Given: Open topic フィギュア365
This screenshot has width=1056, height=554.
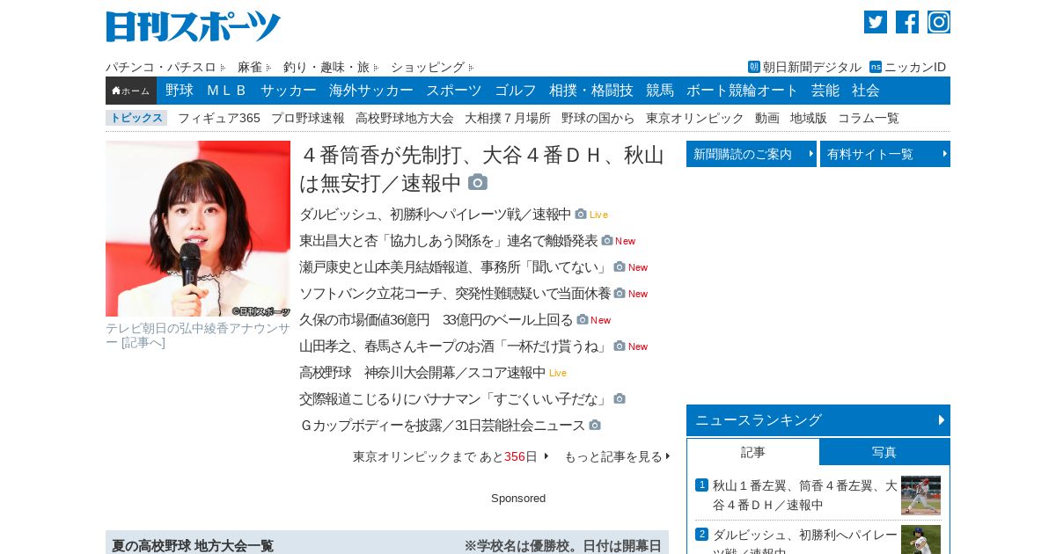Looking at the screenshot, I should (x=219, y=118).
